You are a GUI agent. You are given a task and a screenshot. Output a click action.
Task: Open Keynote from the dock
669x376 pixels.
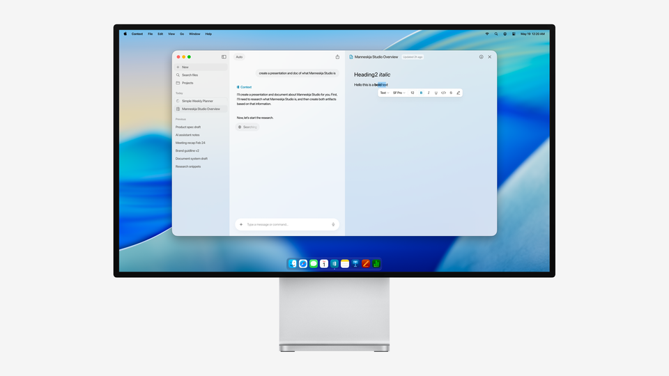tap(355, 264)
